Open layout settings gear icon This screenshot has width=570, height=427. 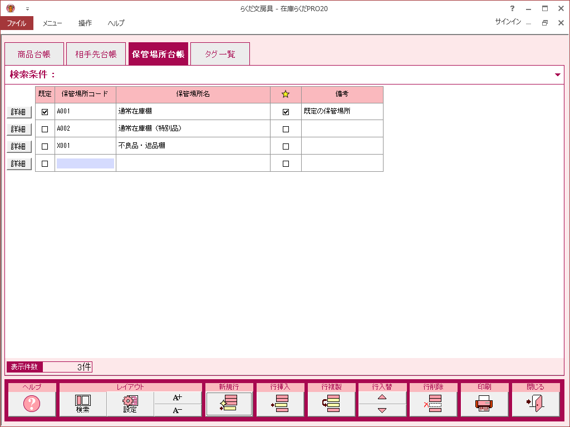click(130, 404)
